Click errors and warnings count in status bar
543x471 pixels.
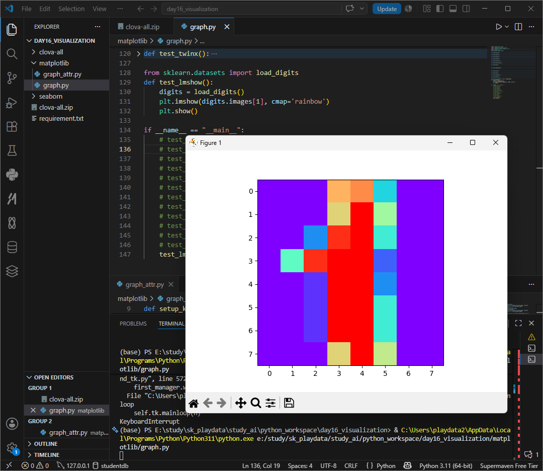[35, 465]
